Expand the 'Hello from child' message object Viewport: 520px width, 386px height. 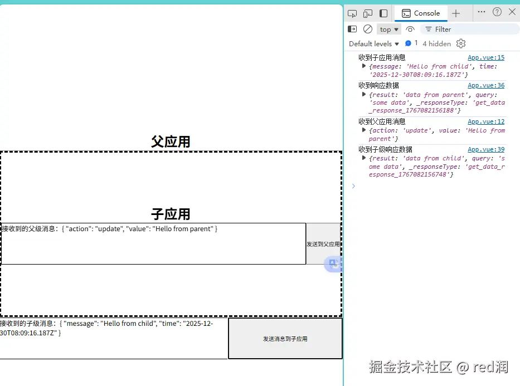point(364,66)
